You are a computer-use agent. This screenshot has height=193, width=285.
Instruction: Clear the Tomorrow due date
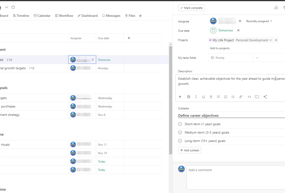[x=238, y=30]
